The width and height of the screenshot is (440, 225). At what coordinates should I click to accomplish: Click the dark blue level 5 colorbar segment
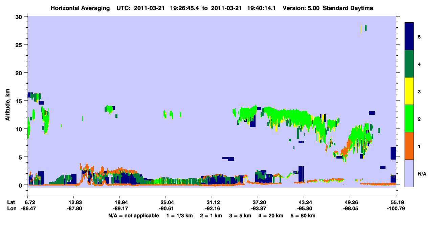coord(409,36)
